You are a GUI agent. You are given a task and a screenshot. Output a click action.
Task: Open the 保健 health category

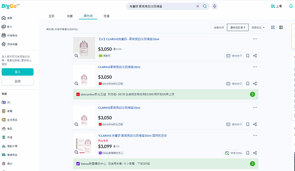[x=7, y=137]
